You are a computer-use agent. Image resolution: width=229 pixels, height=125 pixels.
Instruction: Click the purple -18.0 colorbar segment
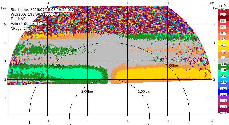point(223,98)
